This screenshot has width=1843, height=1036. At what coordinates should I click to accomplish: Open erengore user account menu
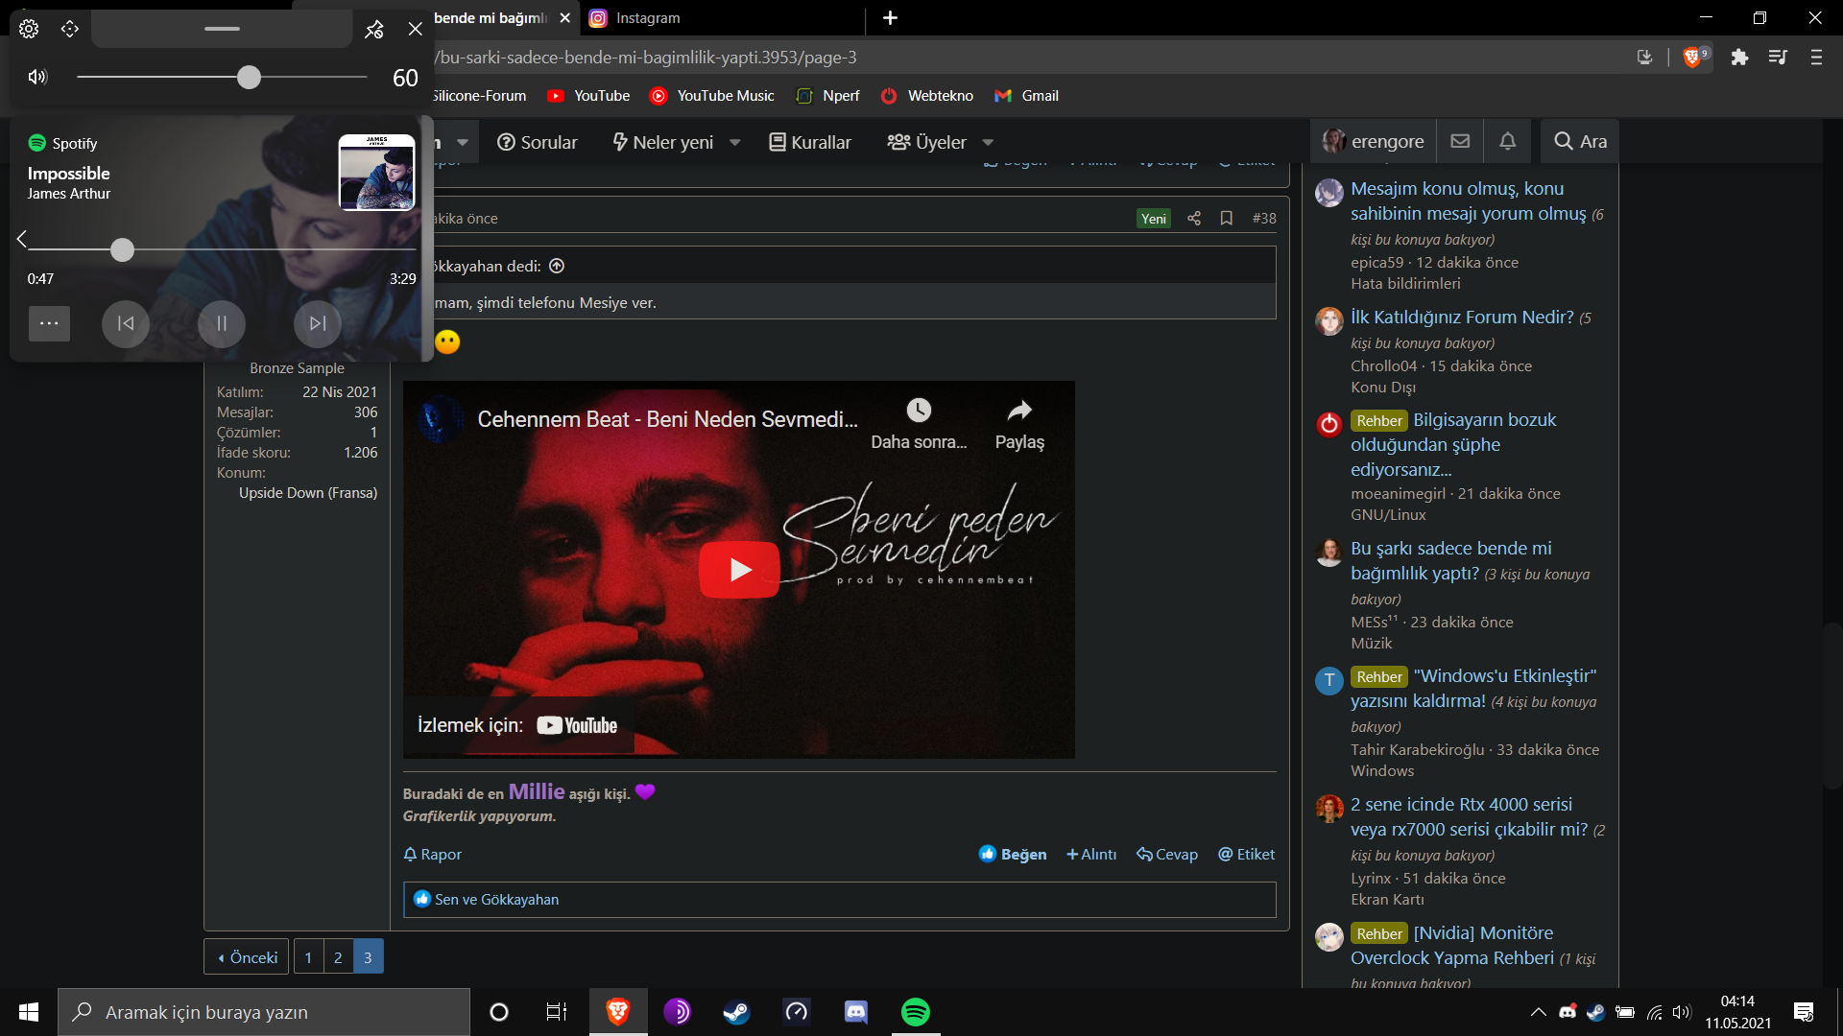click(x=1374, y=141)
